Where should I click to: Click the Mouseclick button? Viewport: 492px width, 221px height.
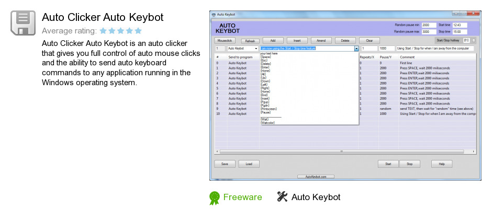[225, 40]
